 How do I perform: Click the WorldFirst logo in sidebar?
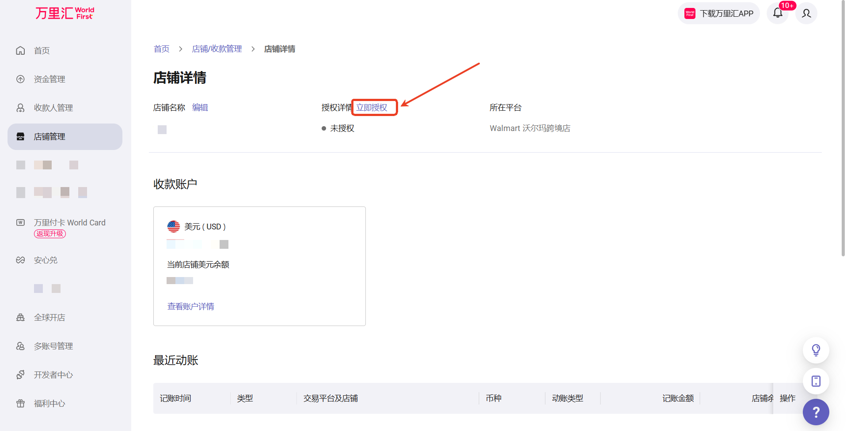coord(65,13)
